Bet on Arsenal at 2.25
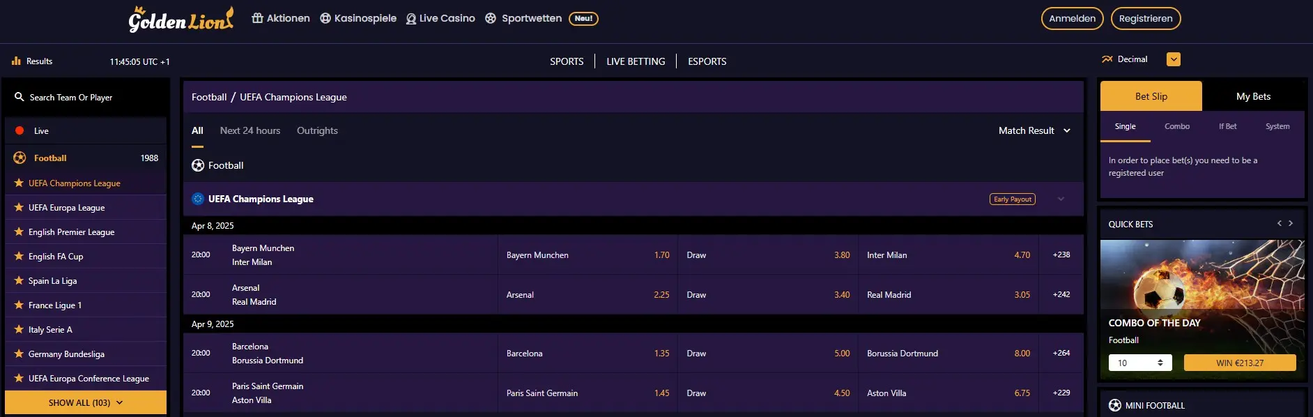Viewport: 1313px width, 417px height. pyautogui.click(x=588, y=295)
